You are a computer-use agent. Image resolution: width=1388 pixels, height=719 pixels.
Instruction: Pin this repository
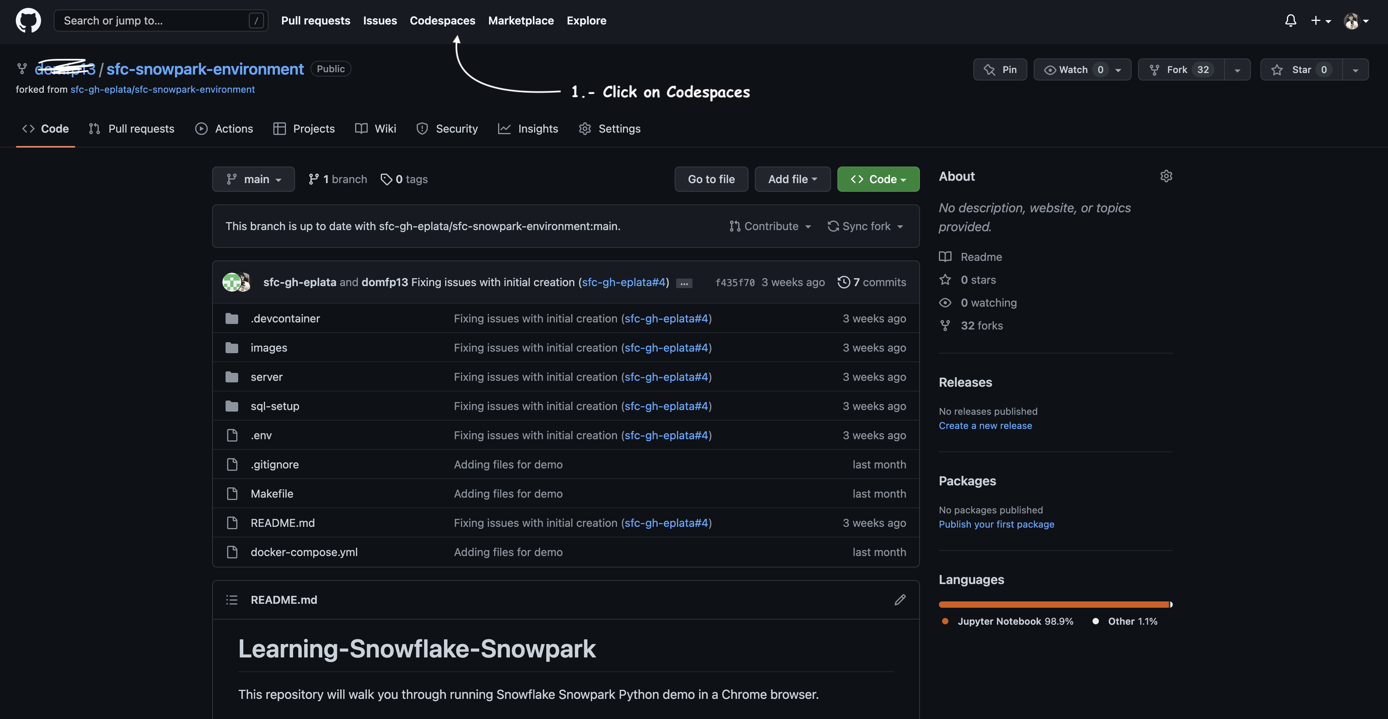click(x=1000, y=69)
